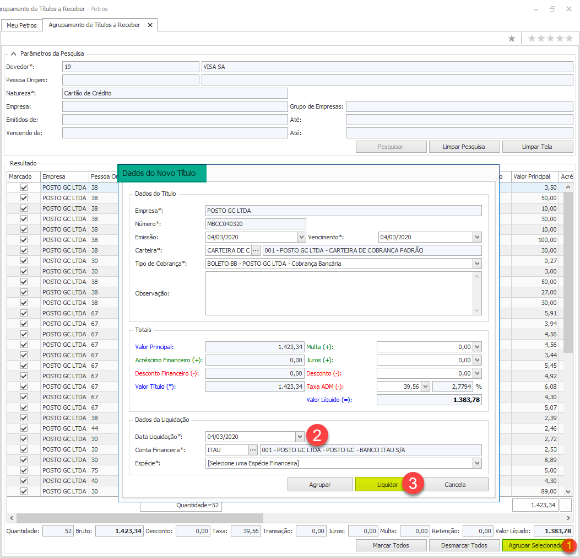Open the Vencimento date dropdown
Screen dimensions: 580x558
477,237
